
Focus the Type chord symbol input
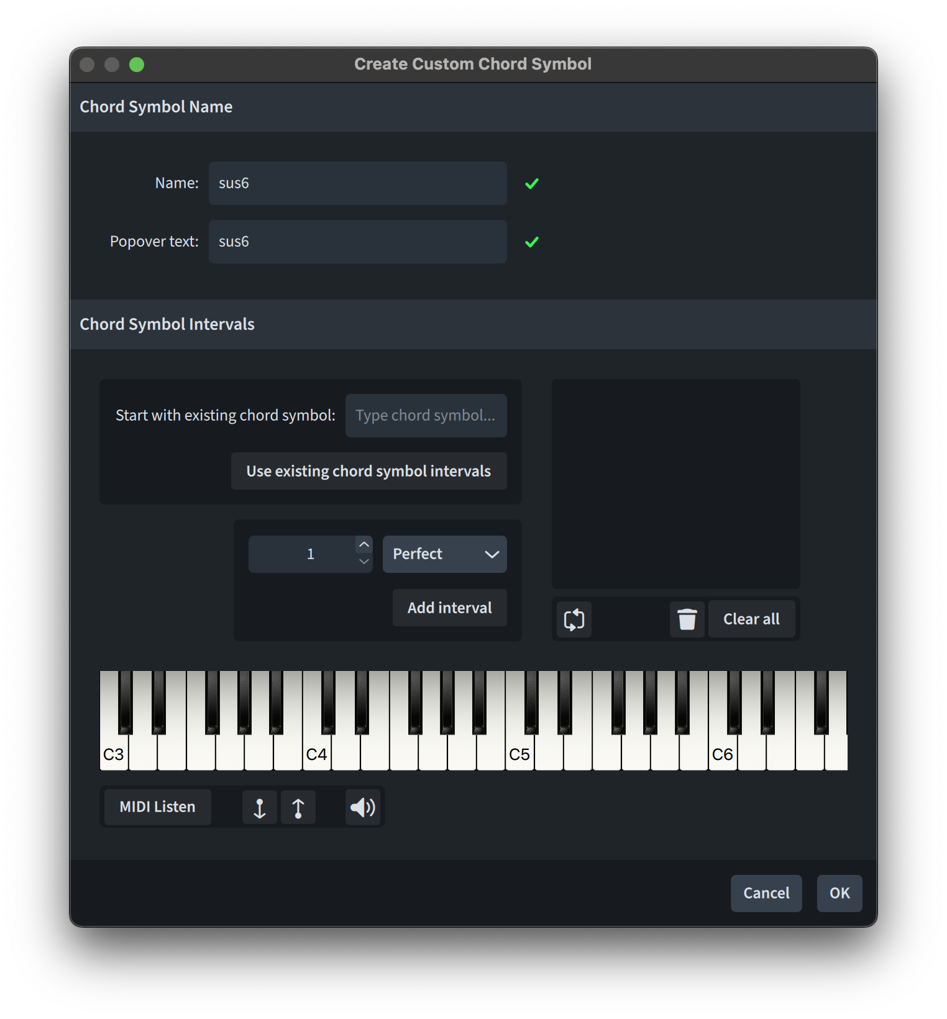point(426,416)
